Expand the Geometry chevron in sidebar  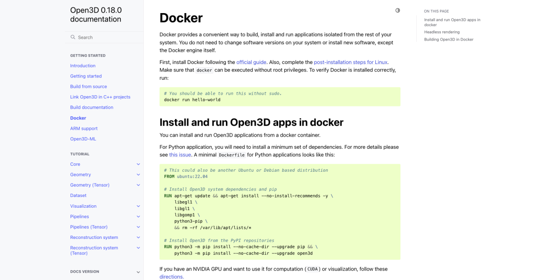point(138,175)
